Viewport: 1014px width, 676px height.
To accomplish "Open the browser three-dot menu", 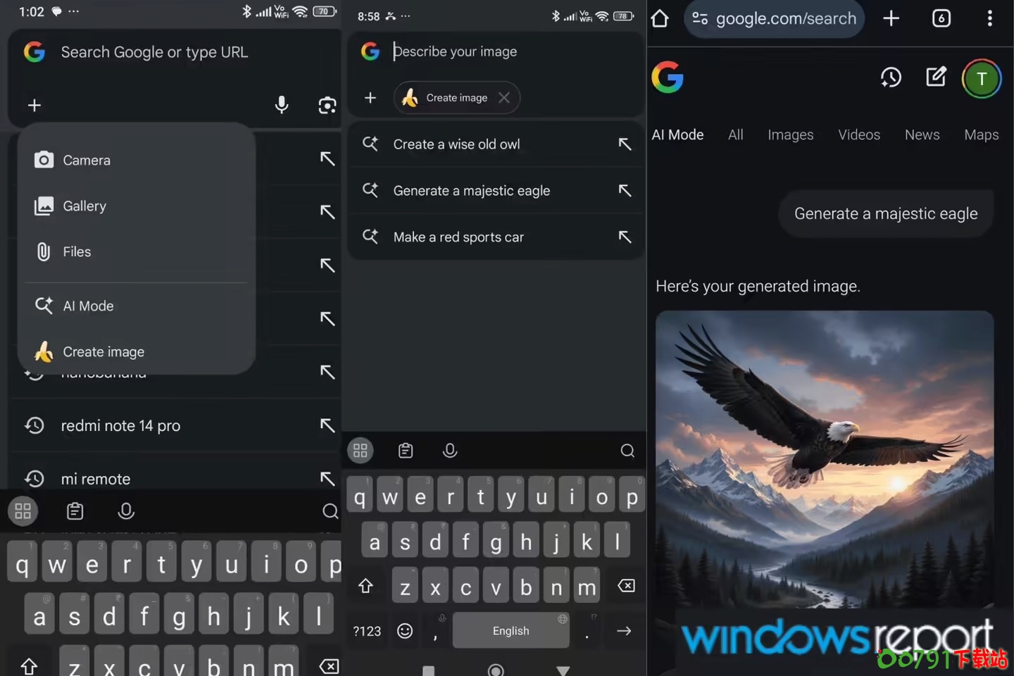I will tap(989, 18).
